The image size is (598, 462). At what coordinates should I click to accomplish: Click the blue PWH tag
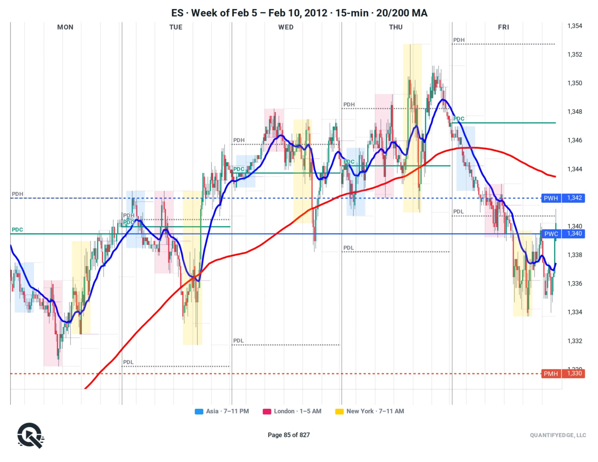click(551, 198)
